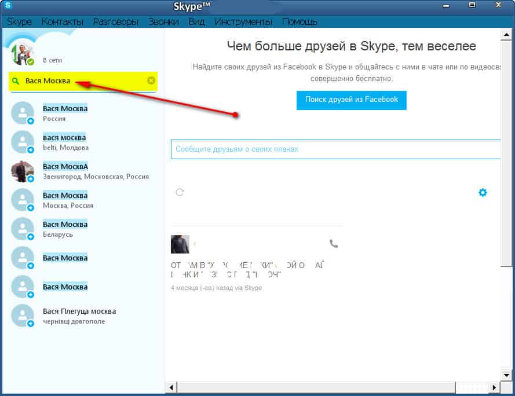Minimize the Skype window
The height and width of the screenshot is (396, 515).
coord(445,5)
